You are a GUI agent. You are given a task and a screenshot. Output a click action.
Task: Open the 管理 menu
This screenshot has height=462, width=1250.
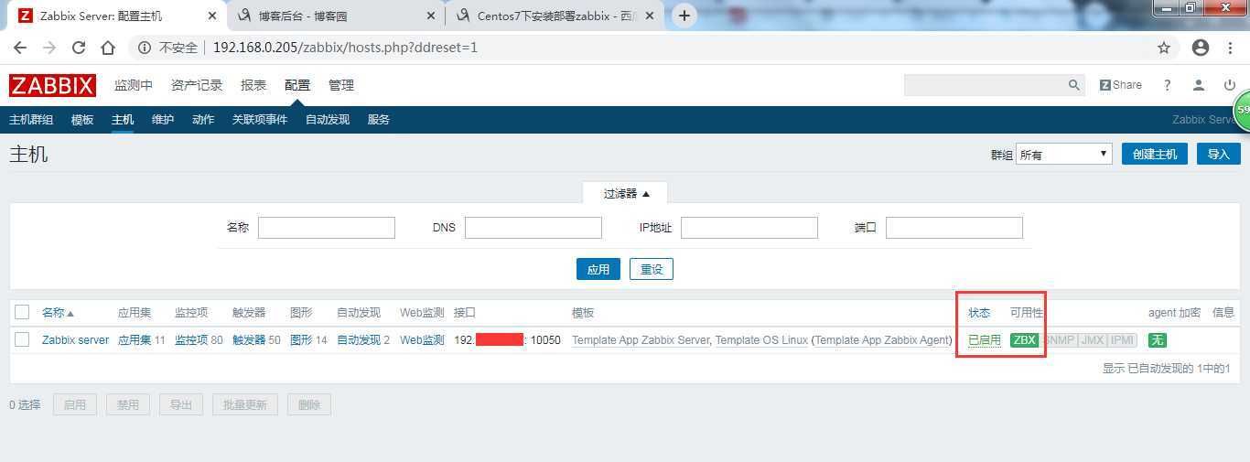pyautogui.click(x=341, y=85)
